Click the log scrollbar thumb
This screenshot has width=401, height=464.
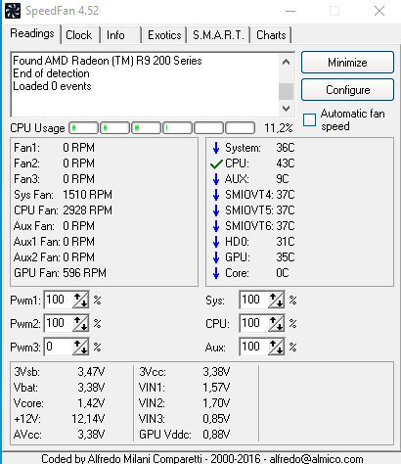286,91
